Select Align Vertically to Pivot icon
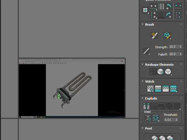The width and height of the screenshot is (187, 140). point(153,15)
